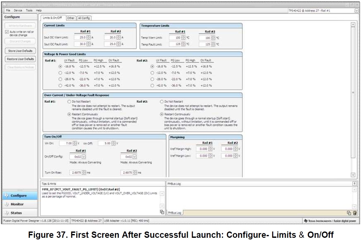The width and height of the screenshot is (361, 240).
Task: Open the Tools menu
Action: point(29,10)
